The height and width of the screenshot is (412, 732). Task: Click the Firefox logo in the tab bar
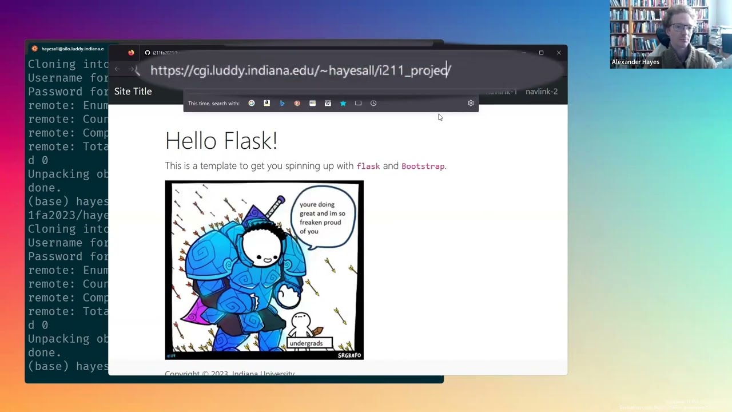tap(131, 53)
